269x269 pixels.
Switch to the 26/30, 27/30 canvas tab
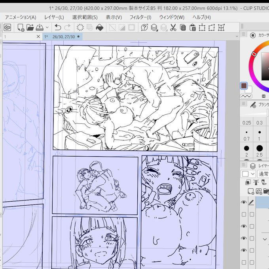click(x=62, y=37)
